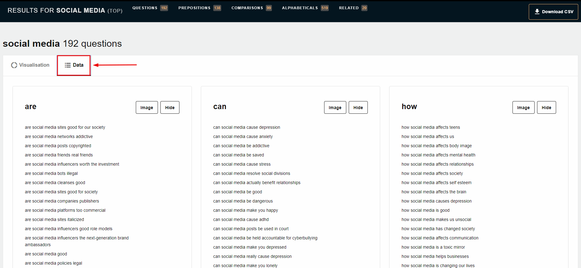
Task: Click 'can social media be addictive'
Action: coord(241,146)
